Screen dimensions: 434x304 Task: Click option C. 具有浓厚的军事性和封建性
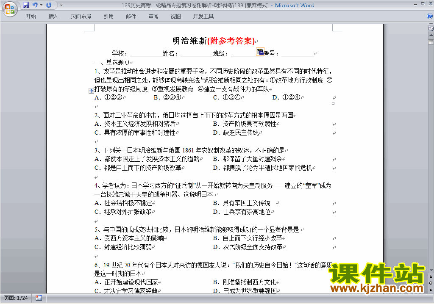click(x=135, y=133)
